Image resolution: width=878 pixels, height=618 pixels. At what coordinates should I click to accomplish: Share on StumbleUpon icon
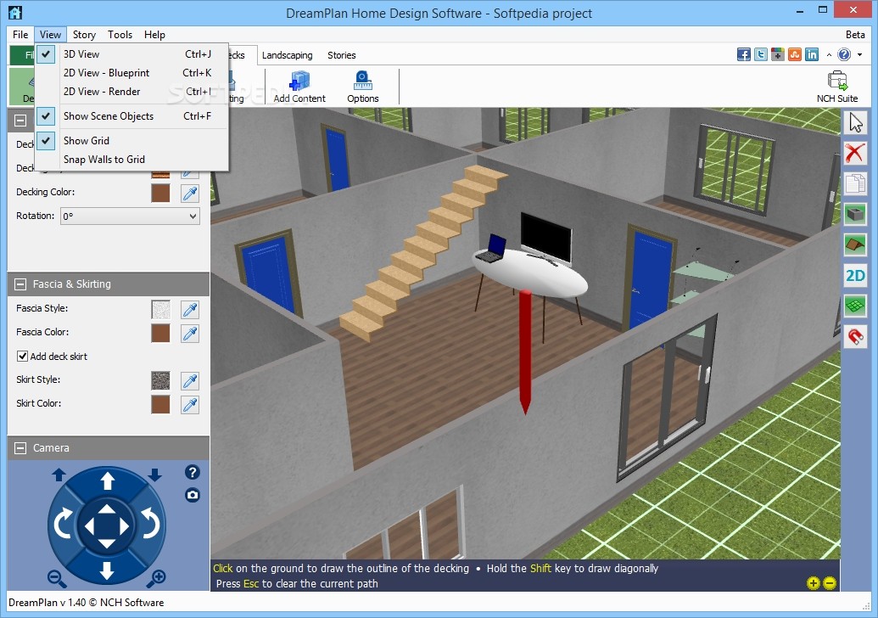click(795, 54)
